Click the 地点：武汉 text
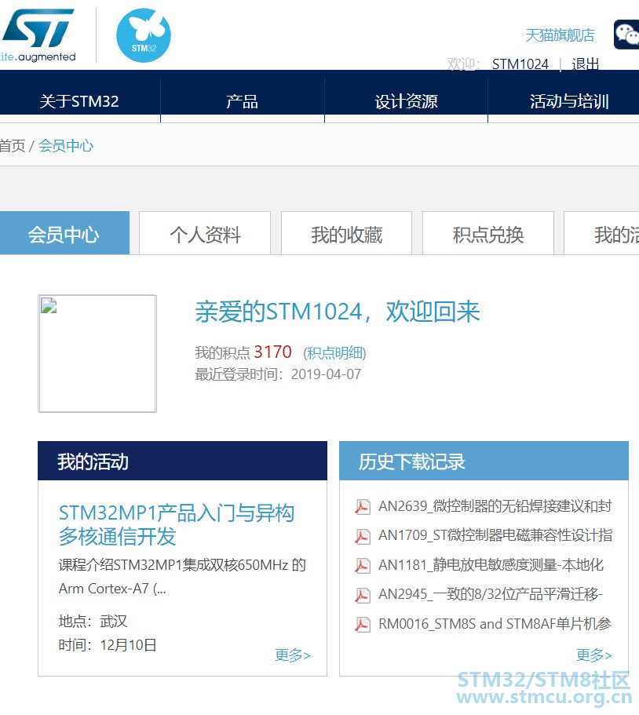The height and width of the screenshot is (715, 639). pos(93,622)
